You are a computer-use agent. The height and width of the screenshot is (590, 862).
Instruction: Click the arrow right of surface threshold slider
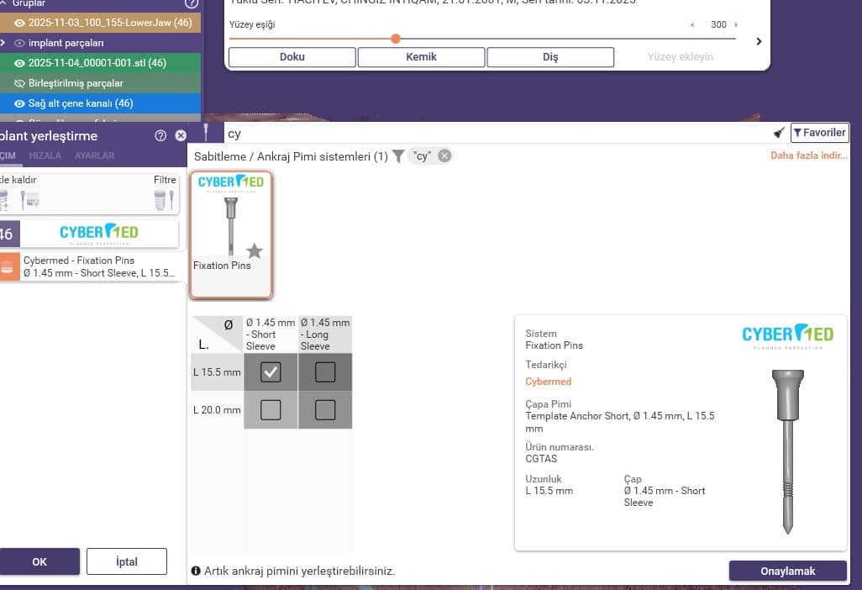pyautogui.click(x=759, y=41)
